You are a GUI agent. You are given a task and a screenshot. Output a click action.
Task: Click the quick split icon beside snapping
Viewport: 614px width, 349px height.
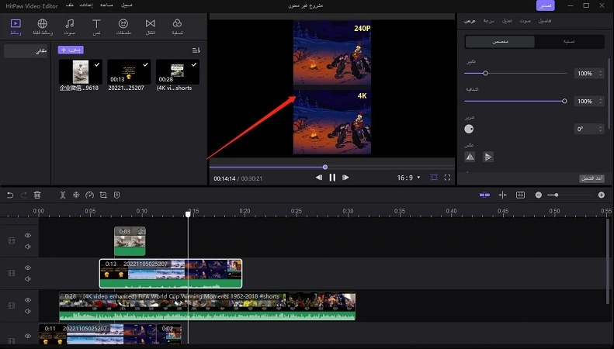[x=502, y=195]
